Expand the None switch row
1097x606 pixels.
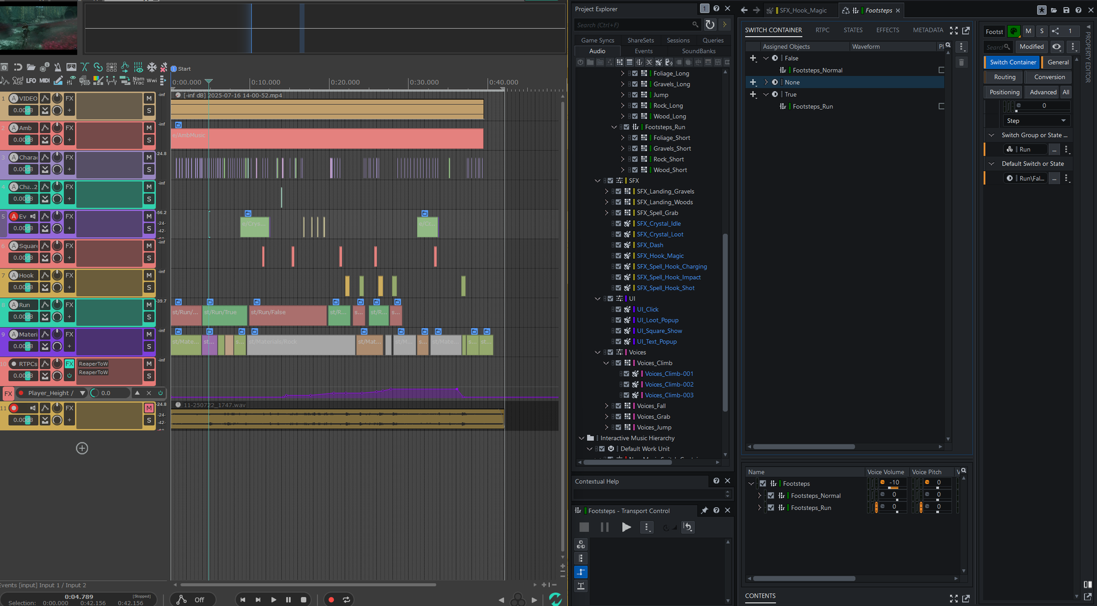[x=766, y=82]
